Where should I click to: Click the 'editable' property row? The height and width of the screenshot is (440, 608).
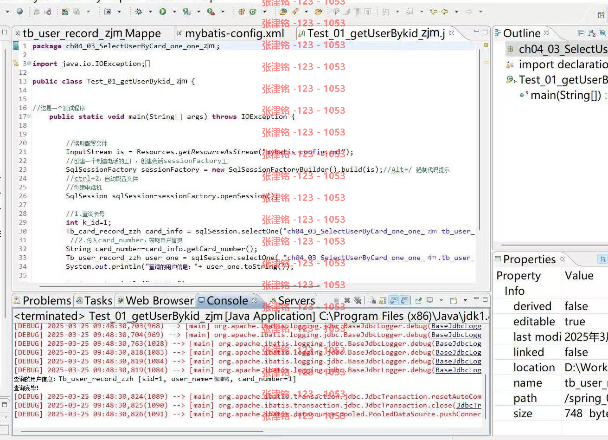point(550,322)
